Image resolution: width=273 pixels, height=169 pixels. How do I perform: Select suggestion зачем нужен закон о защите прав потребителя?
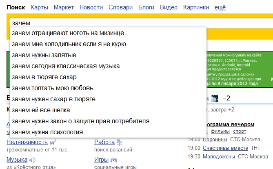pyautogui.click(x=108, y=121)
